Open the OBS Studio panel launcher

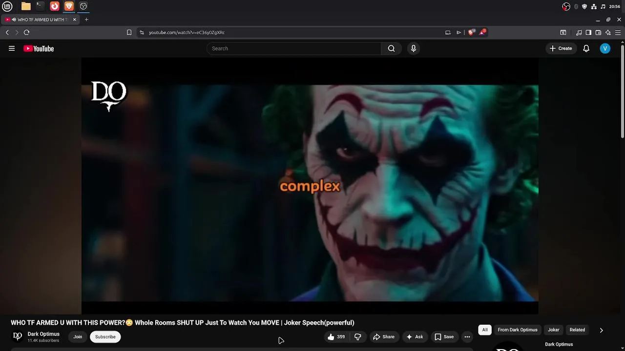pos(83,6)
